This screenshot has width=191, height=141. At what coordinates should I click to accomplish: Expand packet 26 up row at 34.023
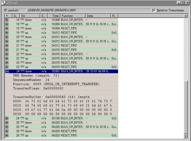tap(7, 135)
